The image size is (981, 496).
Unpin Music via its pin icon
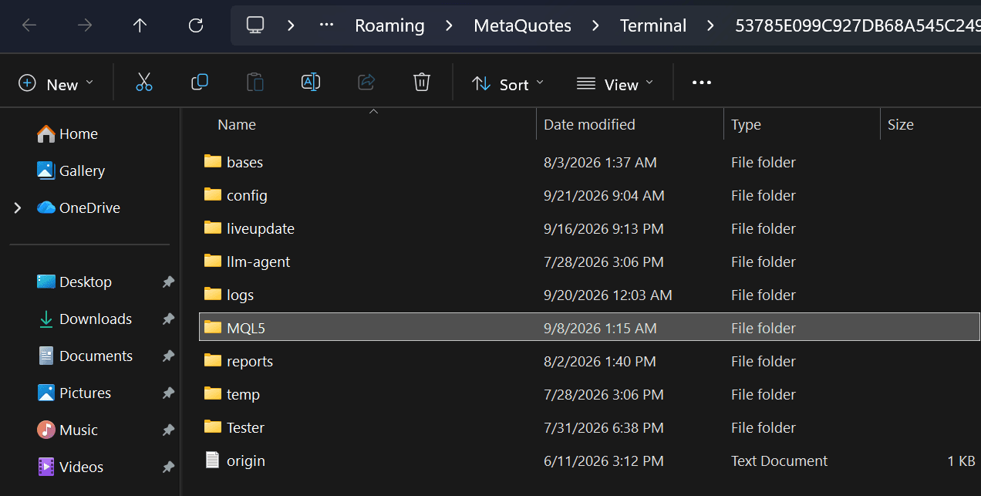pyautogui.click(x=168, y=430)
